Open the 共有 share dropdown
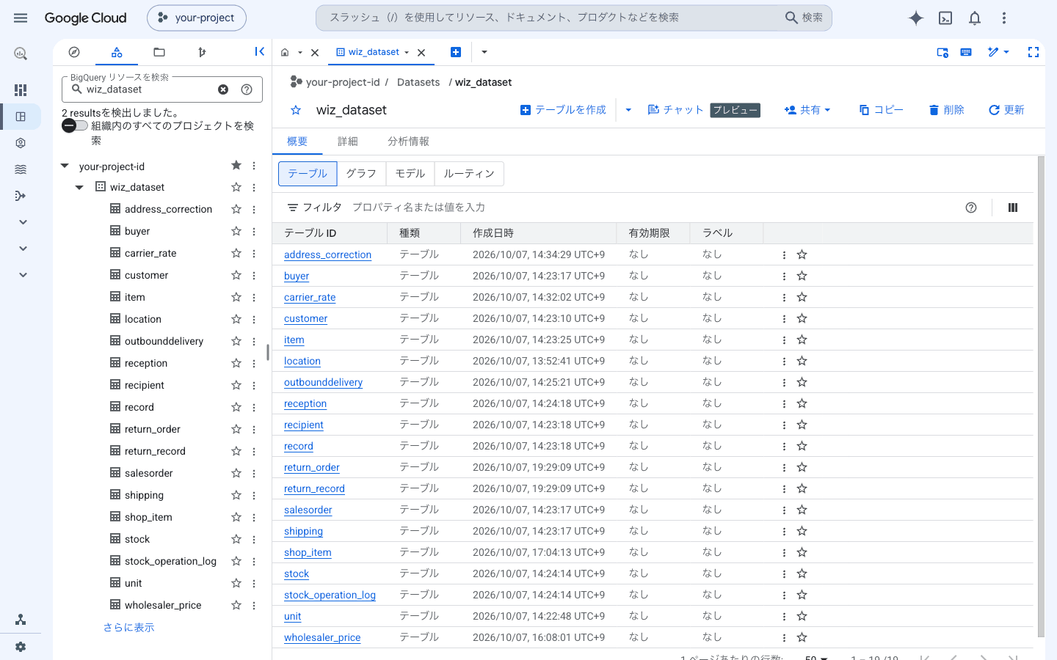The width and height of the screenshot is (1057, 660). click(x=807, y=110)
